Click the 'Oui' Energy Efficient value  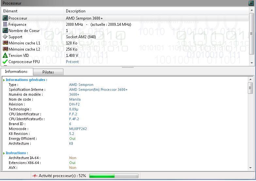[72, 139]
